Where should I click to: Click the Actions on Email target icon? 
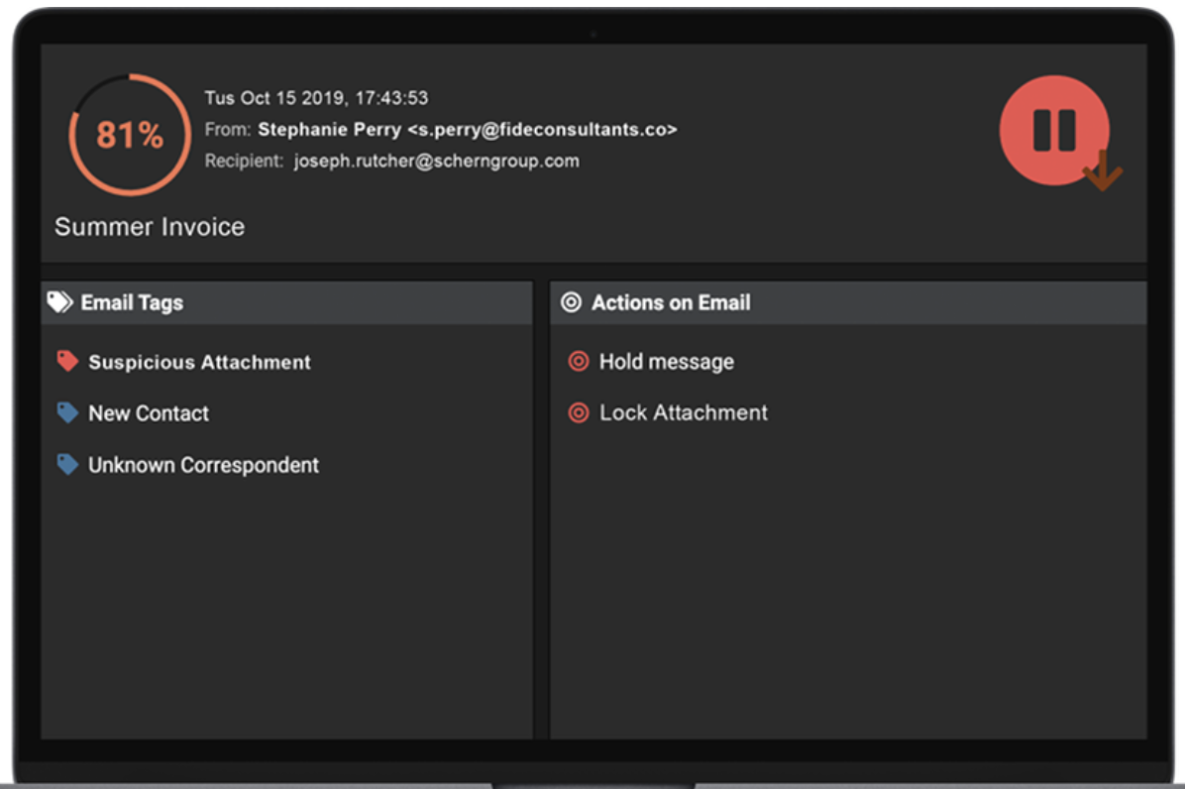coord(571,302)
